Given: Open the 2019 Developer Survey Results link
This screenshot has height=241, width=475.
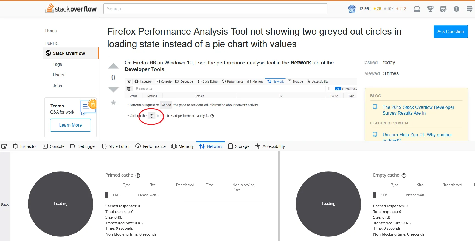Looking at the screenshot, I should pyautogui.click(x=418, y=110).
